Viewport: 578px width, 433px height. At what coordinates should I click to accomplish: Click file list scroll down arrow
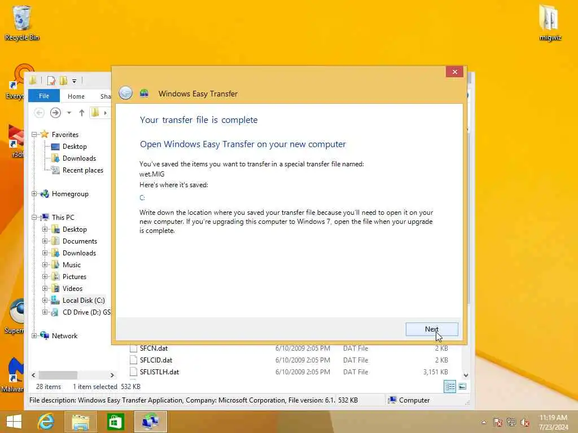pyautogui.click(x=466, y=375)
